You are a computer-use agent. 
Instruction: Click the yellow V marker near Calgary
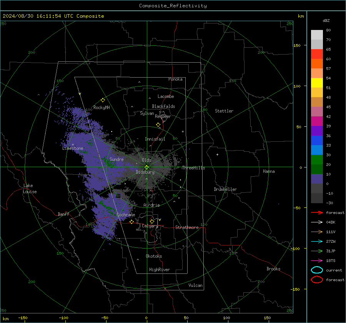(160, 220)
